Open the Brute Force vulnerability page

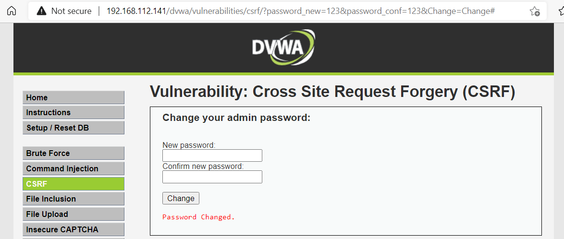(x=74, y=153)
